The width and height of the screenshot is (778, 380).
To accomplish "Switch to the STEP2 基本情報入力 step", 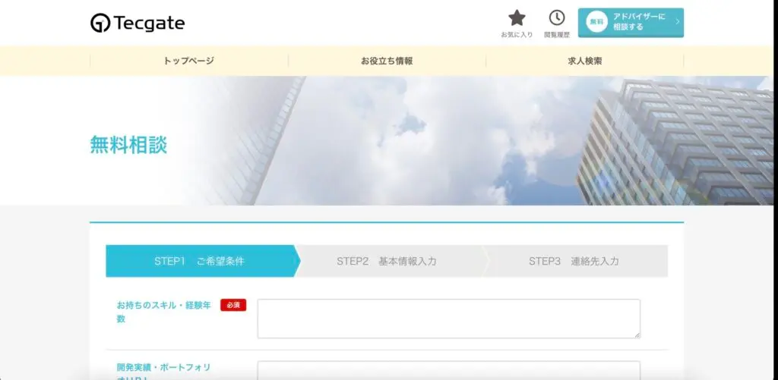I will tap(387, 261).
